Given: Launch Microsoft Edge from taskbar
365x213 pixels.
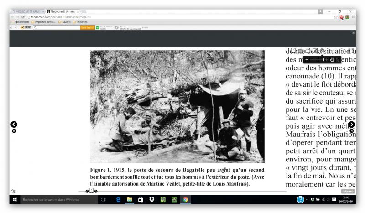Looking at the screenshot, I should tap(118, 200).
